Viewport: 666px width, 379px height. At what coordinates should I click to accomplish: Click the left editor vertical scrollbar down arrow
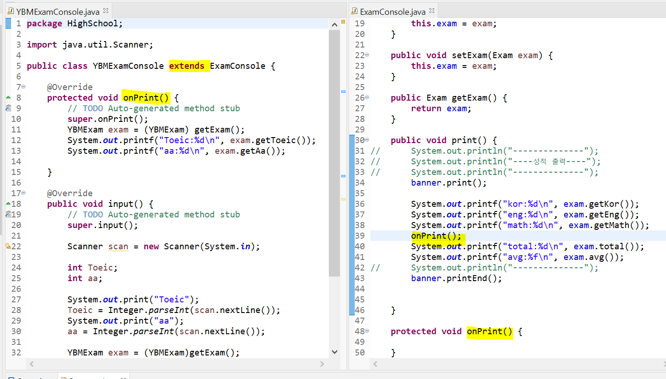pyautogui.click(x=335, y=352)
